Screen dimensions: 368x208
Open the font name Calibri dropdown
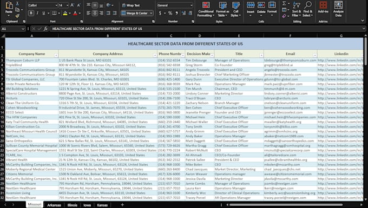coord(56,5)
